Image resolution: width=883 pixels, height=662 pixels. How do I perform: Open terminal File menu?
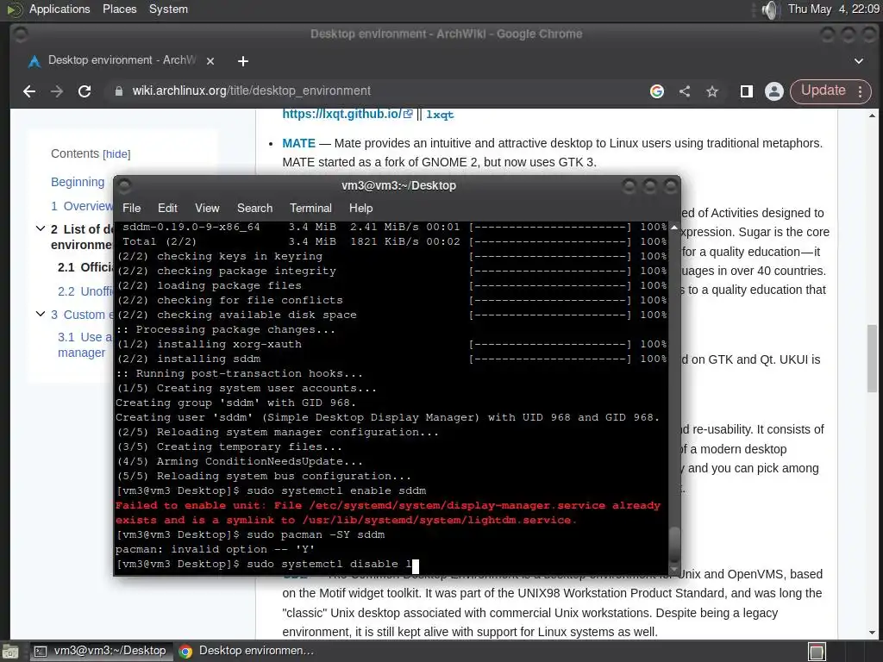pos(132,209)
